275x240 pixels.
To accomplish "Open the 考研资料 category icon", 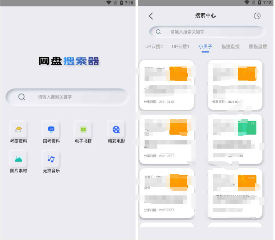I will (19, 130).
